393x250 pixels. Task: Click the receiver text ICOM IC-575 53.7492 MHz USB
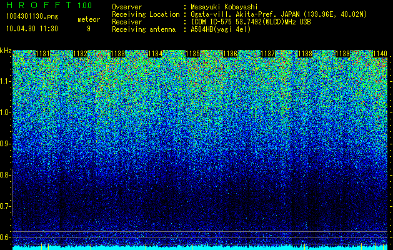coord(251,22)
